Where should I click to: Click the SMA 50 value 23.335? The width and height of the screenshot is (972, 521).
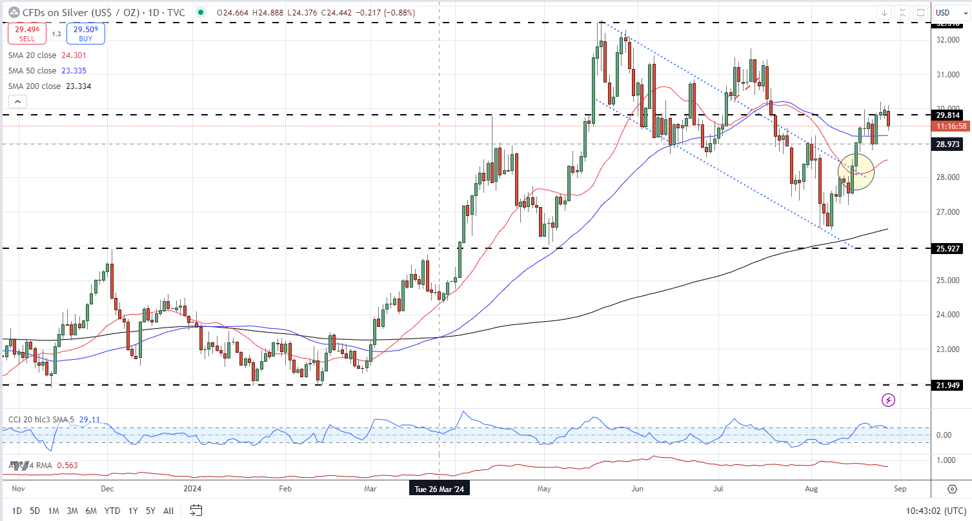74,71
